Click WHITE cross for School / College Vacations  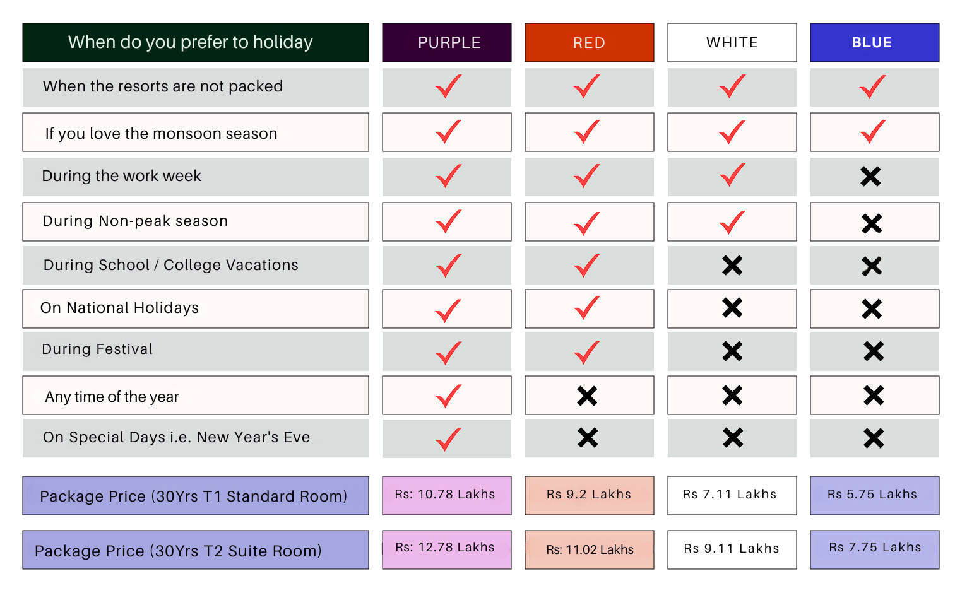[732, 266]
